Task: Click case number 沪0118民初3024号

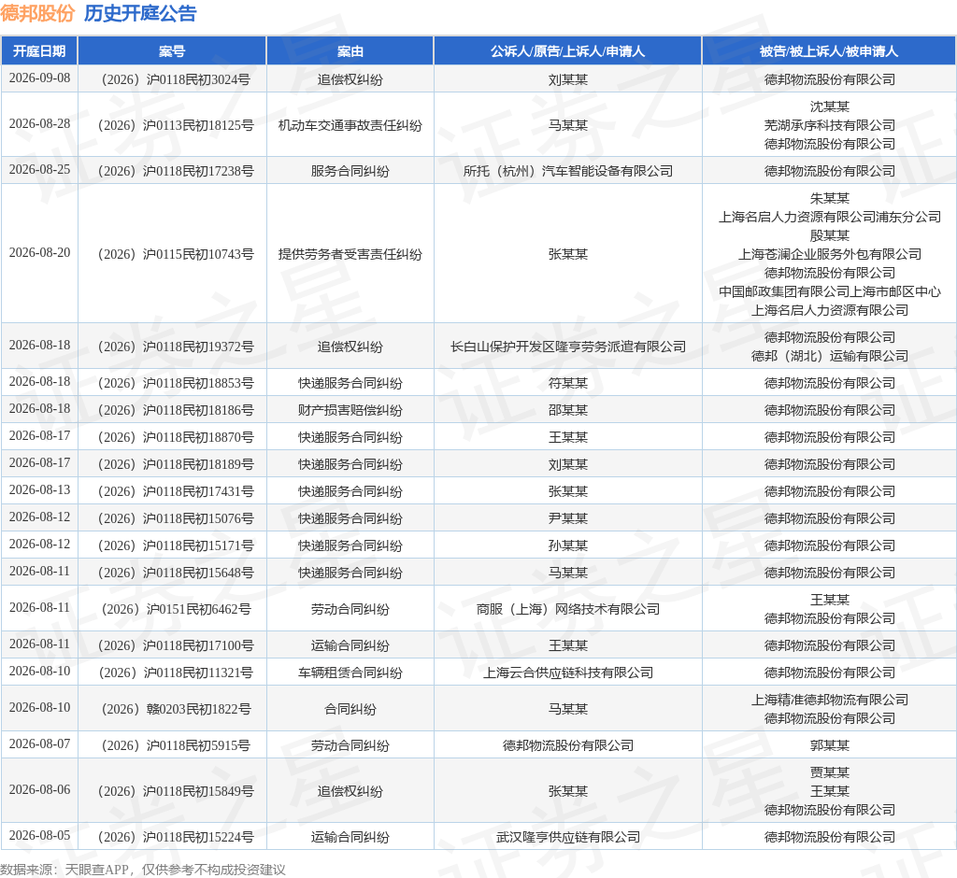Action: click(x=176, y=79)
